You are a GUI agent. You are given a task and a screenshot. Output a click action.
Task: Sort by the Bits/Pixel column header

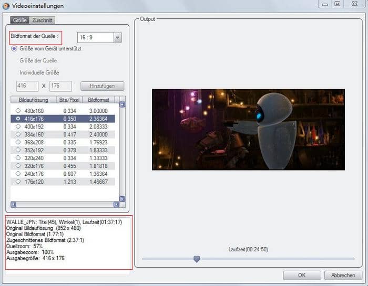[x=69, y=100]
